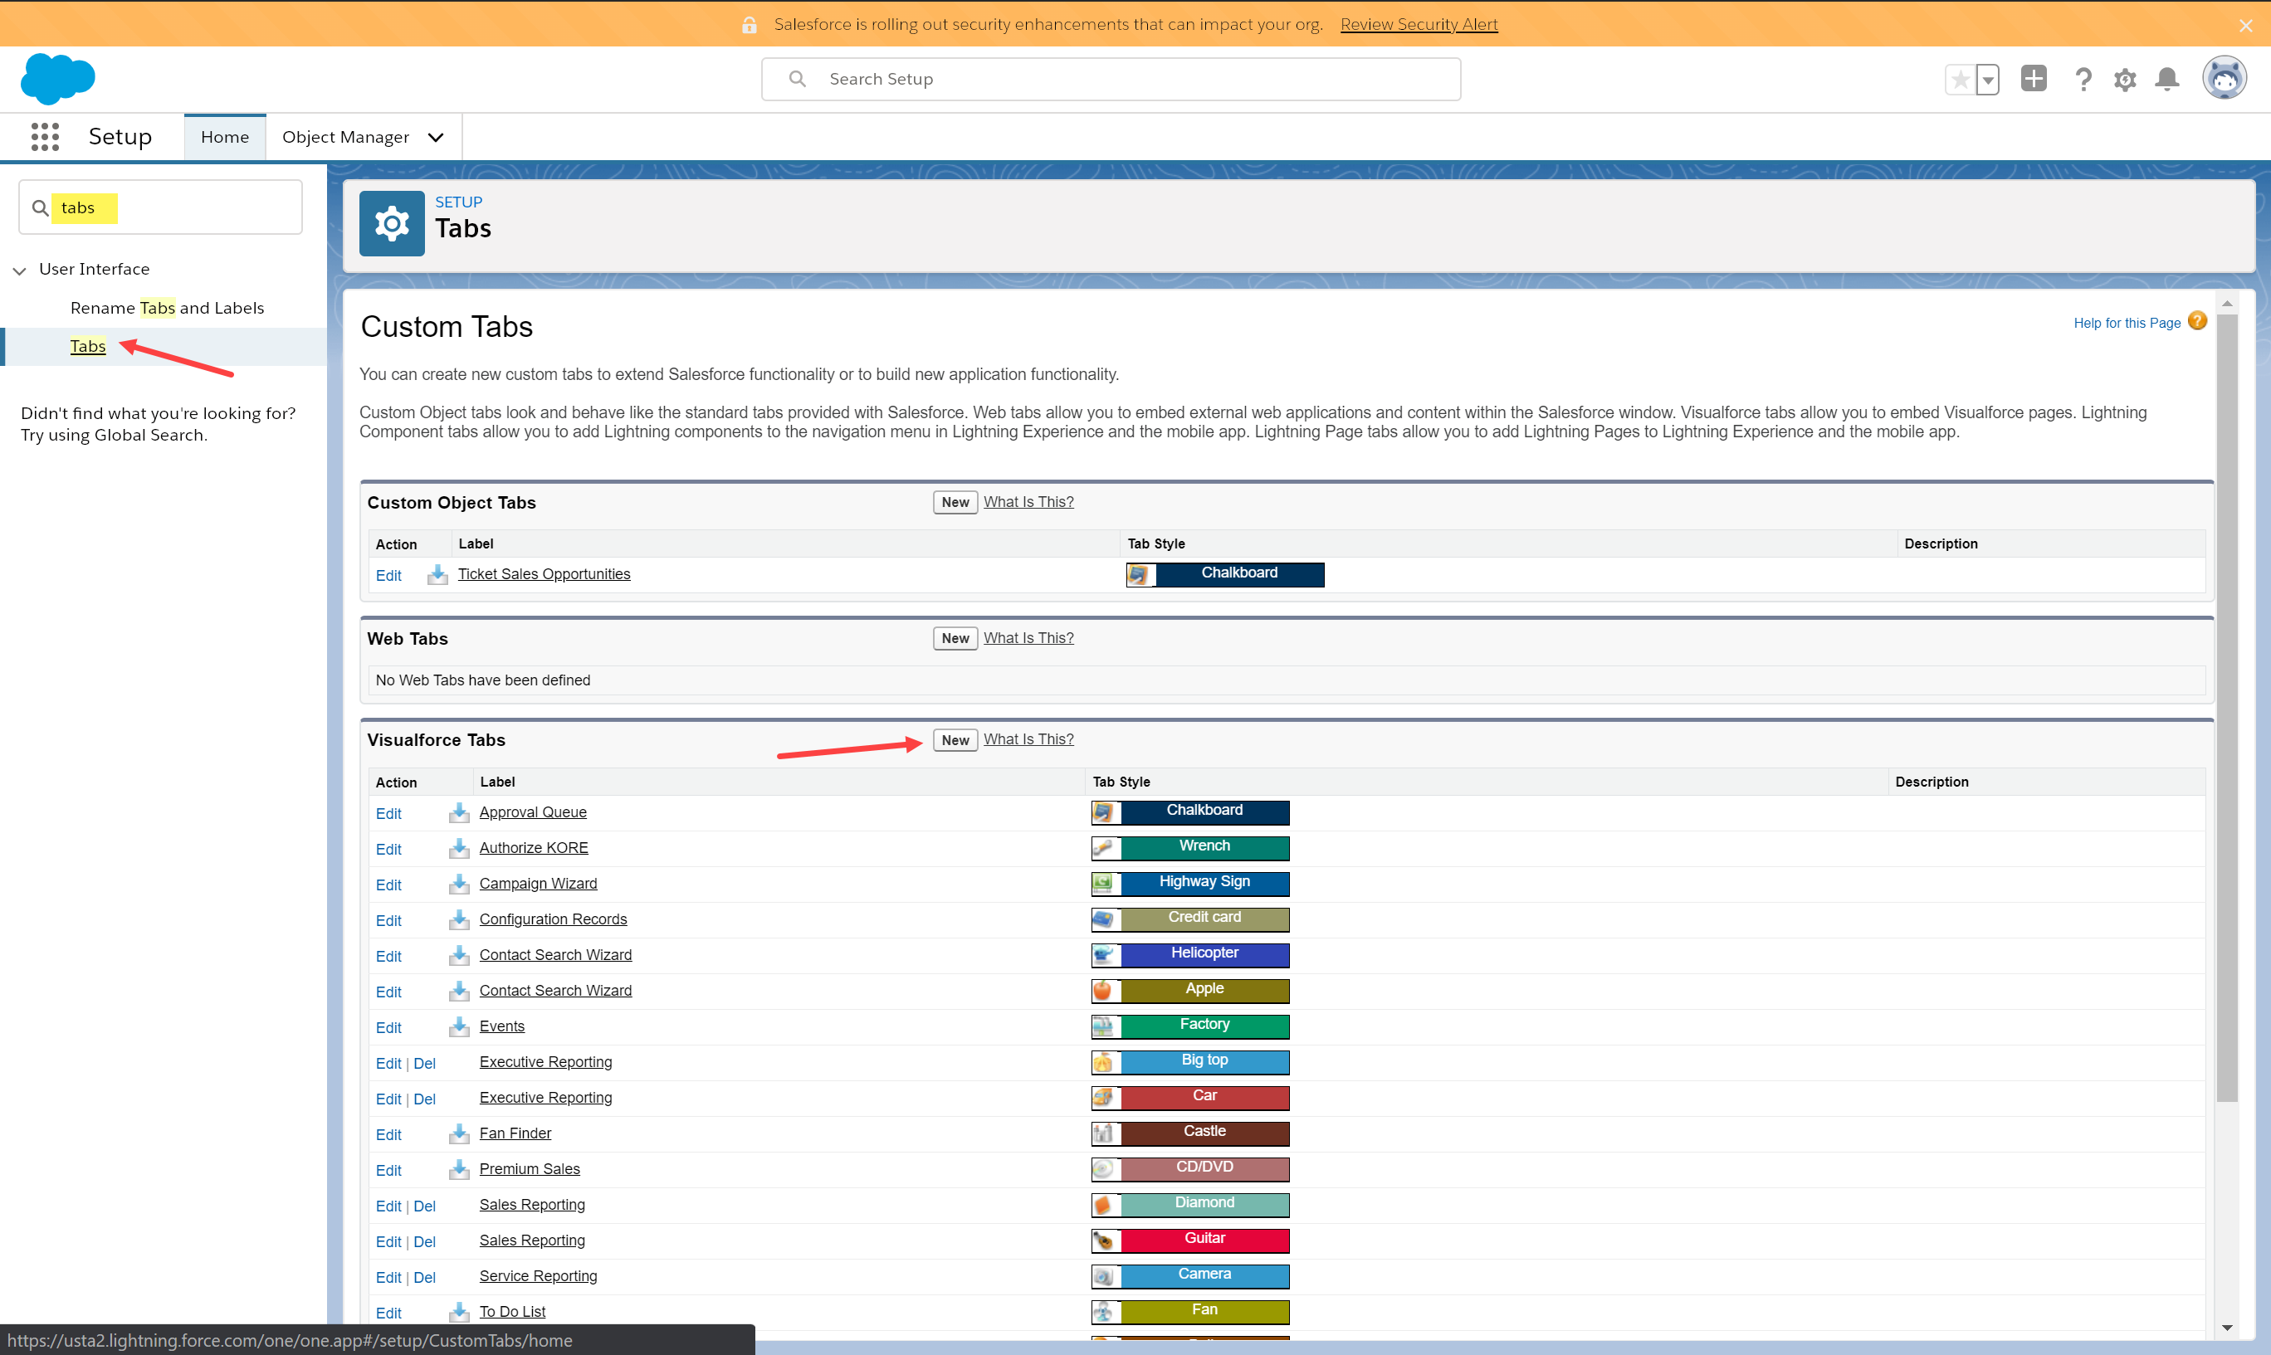
Task: Click package icon beside To Do List
Action: pos(458,1312)
